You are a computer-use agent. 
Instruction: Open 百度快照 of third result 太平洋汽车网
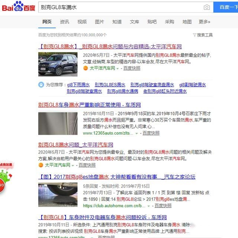click(x=87, y=165)
